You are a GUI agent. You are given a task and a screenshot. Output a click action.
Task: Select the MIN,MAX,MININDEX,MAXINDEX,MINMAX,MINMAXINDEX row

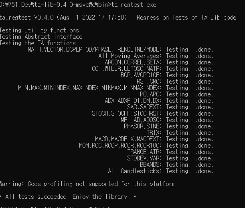[115, 88]
